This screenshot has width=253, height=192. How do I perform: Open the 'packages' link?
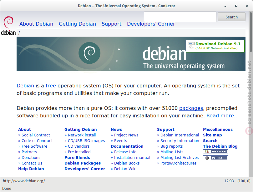click(x=191, y=108)
